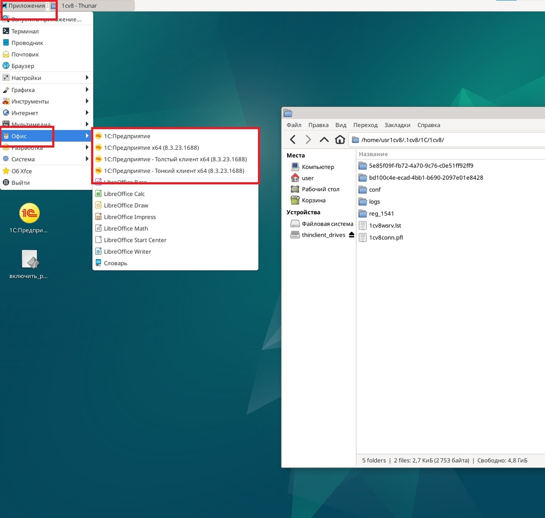Click the LibreOffice Math icon
Viewport: 545px width, 518px height.
point(99,228)
